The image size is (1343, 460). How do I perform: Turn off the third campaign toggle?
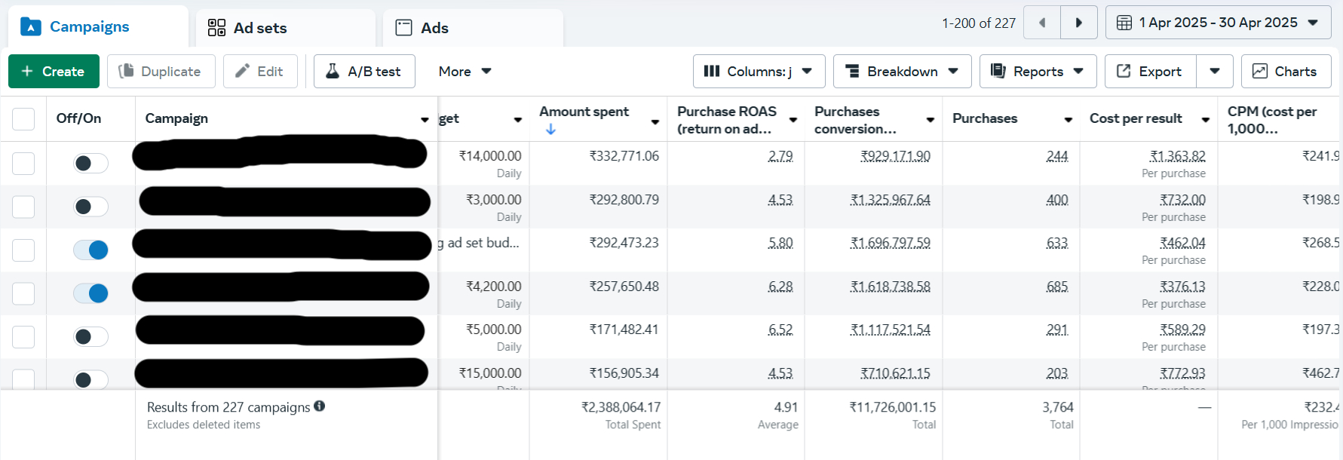(x=90, y=250)
